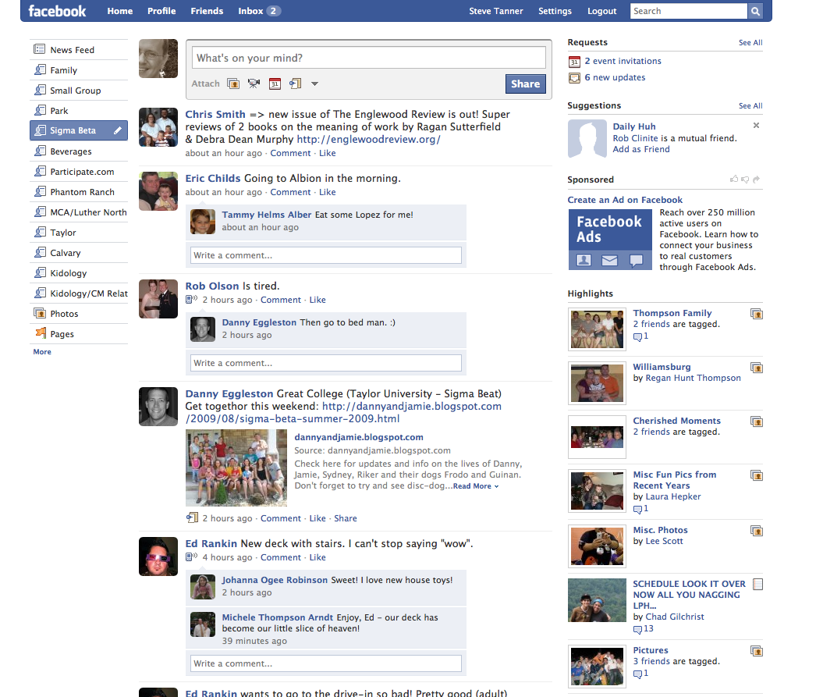Screen dimensions: 816x697
Task: Open Create an Ad on Facebook
Action: 625,200
